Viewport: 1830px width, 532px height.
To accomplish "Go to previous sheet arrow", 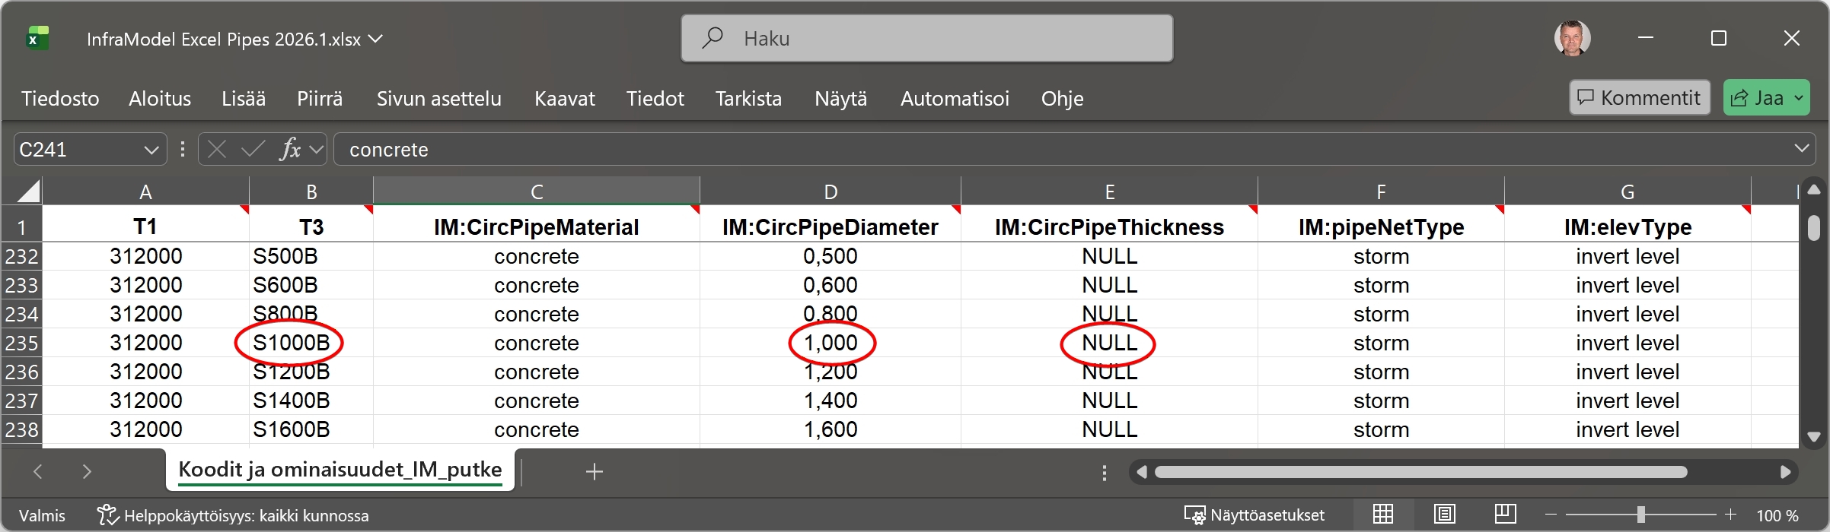I will tap(37, 472).
